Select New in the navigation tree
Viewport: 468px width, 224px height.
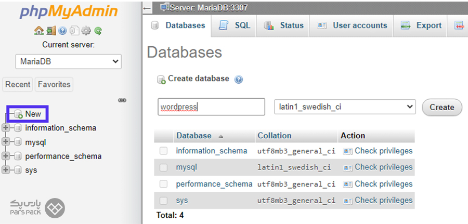click(33, 114)
